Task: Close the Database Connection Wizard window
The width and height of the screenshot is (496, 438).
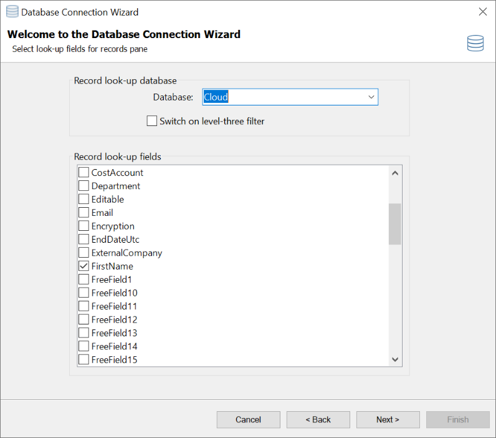Action: tap(482, 12)
